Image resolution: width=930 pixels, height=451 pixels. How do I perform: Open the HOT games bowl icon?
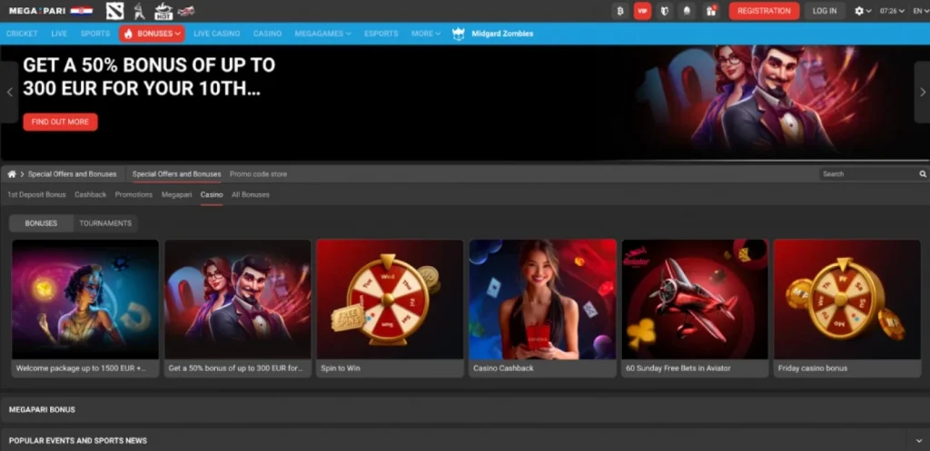point(163,11)
